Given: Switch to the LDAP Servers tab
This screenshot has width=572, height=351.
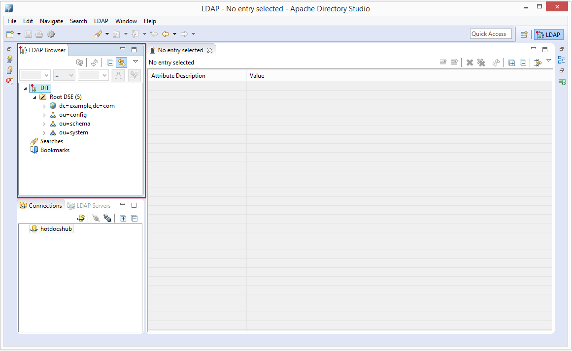Looking at the screenshot, I should click(x=89, y=205).
